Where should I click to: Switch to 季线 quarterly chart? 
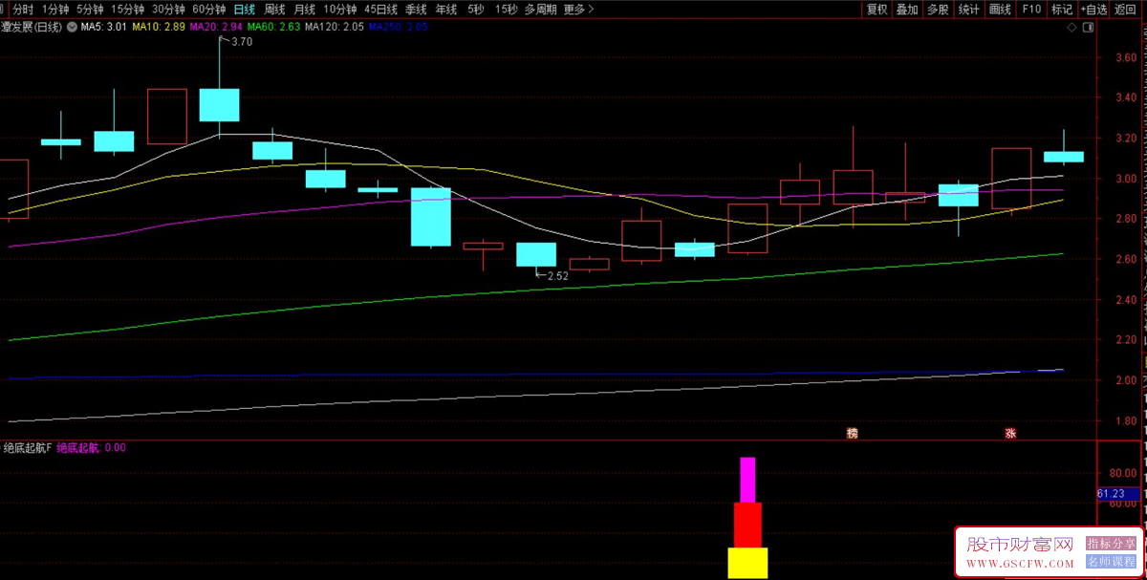coord(416,9)
